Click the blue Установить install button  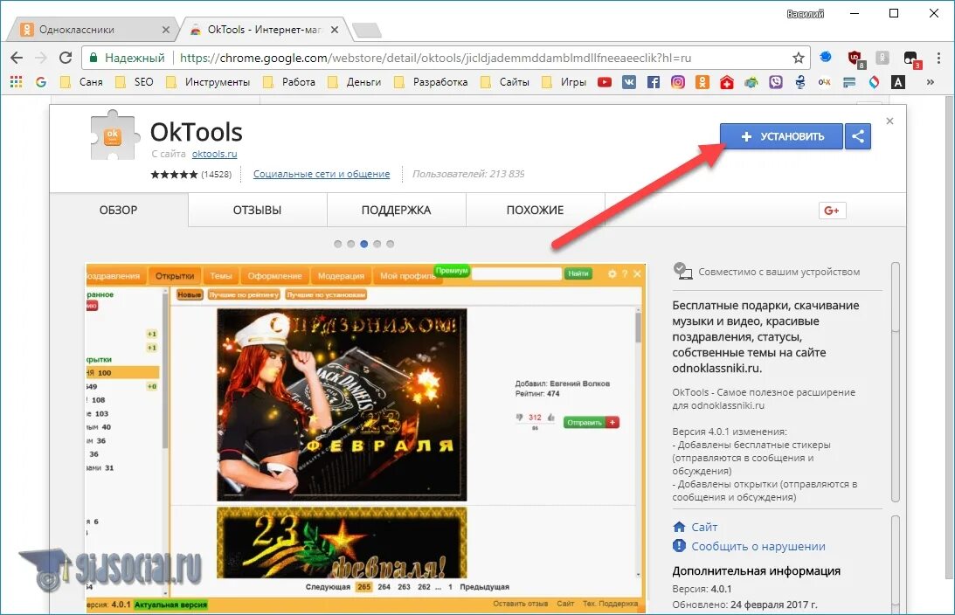tap(781, 136)
